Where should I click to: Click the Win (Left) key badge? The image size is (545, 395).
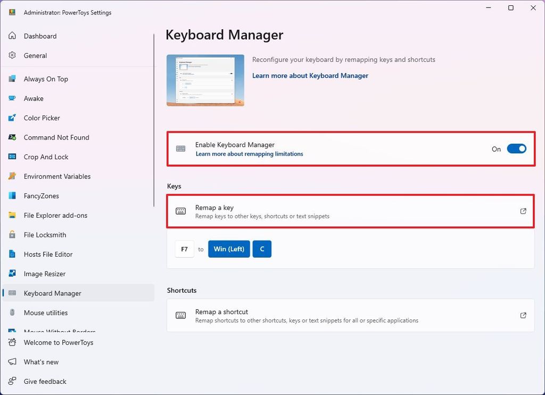click(x=229, y=249)
